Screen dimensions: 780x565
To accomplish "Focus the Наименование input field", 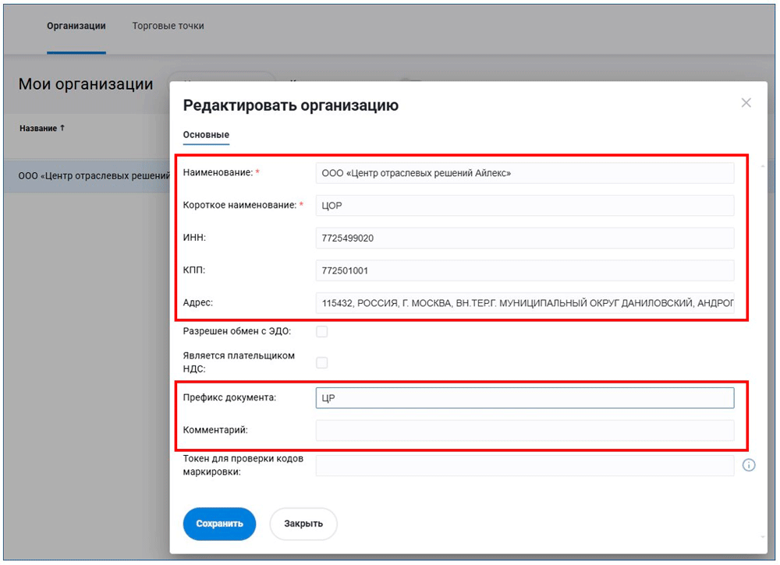I will pyautogui.click(x=524, y=173).
